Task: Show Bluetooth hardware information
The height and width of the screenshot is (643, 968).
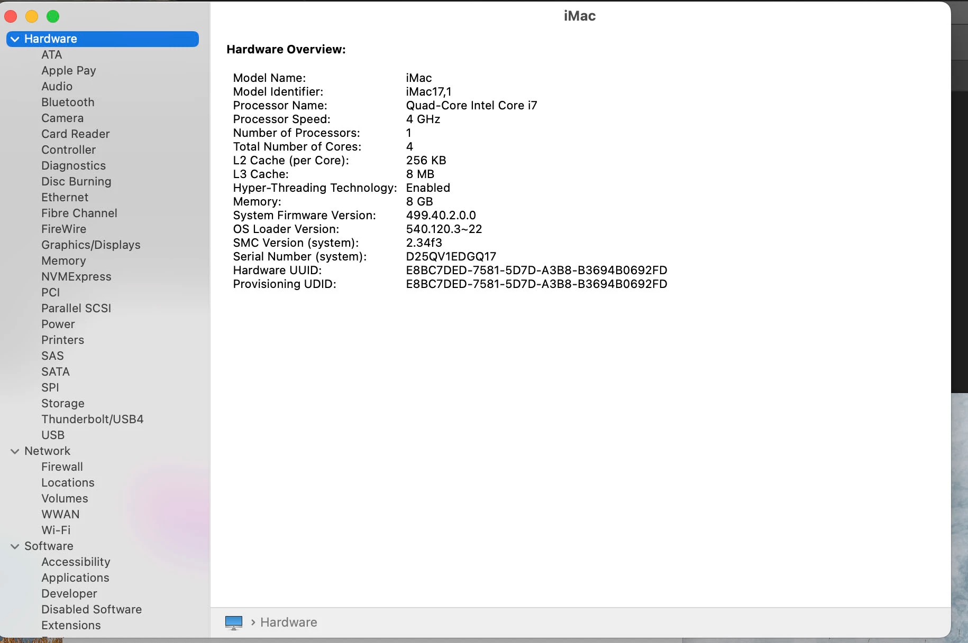Action: (x=68, y=102)
